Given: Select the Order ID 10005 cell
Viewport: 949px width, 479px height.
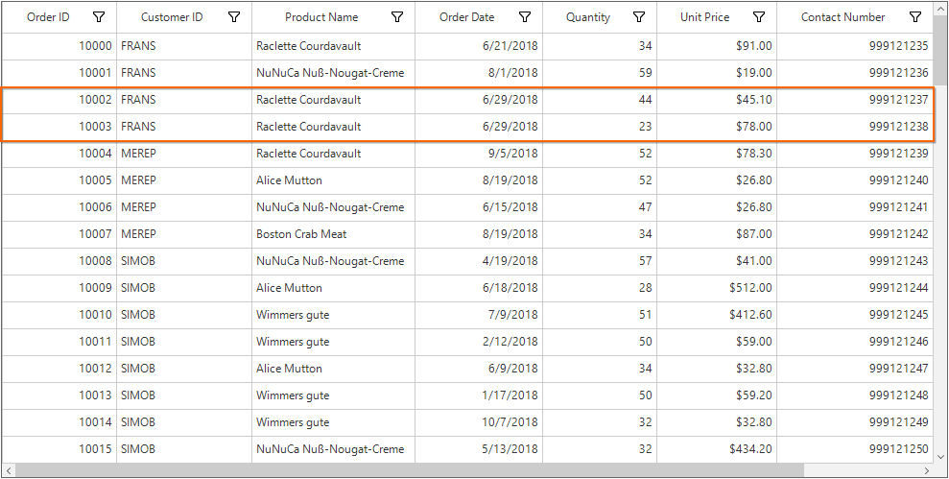Looking at the screenshot, I should [59, 180].
